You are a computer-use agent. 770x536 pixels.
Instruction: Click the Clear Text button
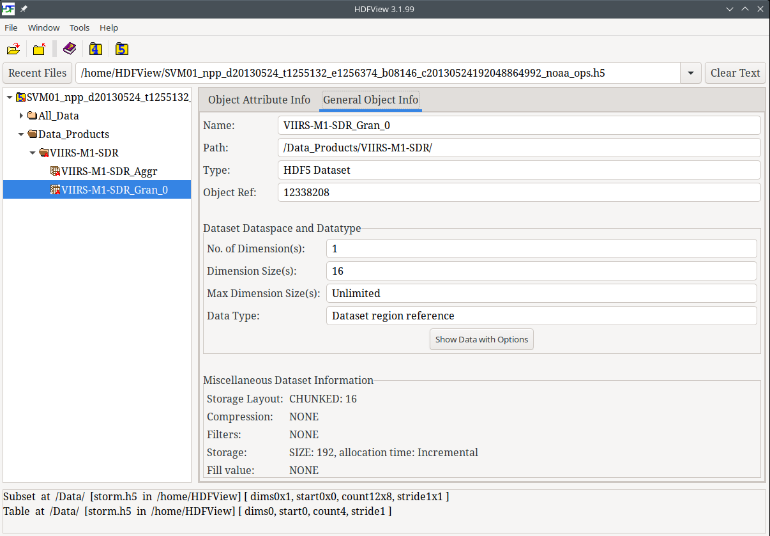[735, 73]
